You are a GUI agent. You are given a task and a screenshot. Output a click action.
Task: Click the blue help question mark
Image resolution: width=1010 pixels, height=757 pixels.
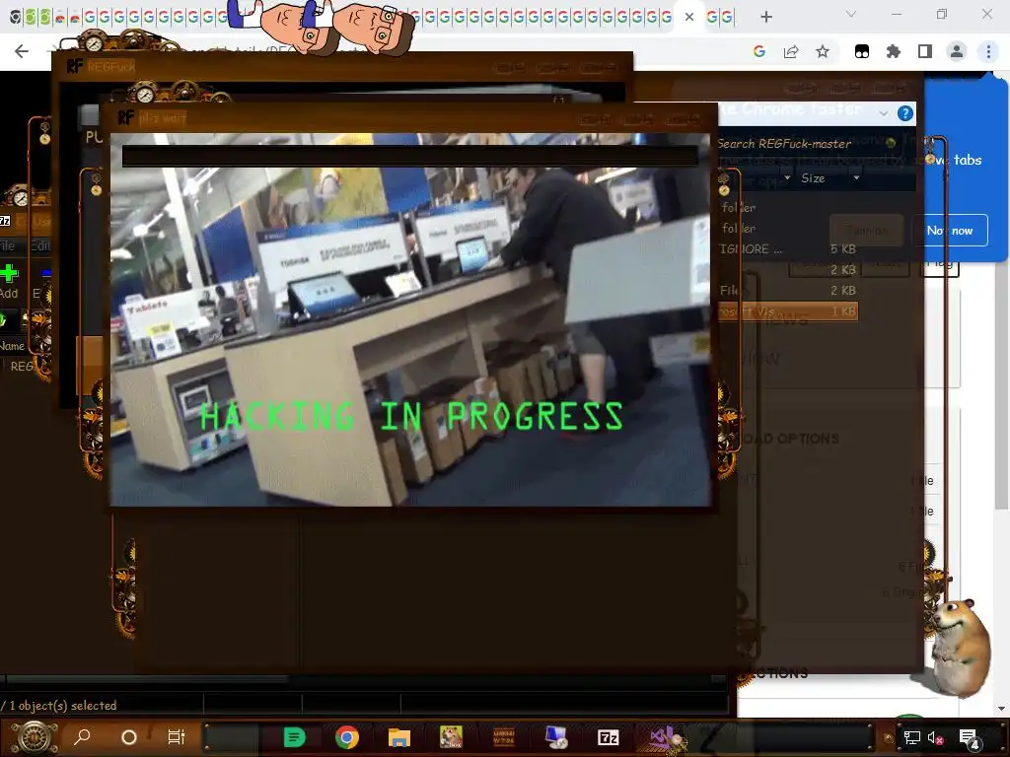tap(905, 113)
